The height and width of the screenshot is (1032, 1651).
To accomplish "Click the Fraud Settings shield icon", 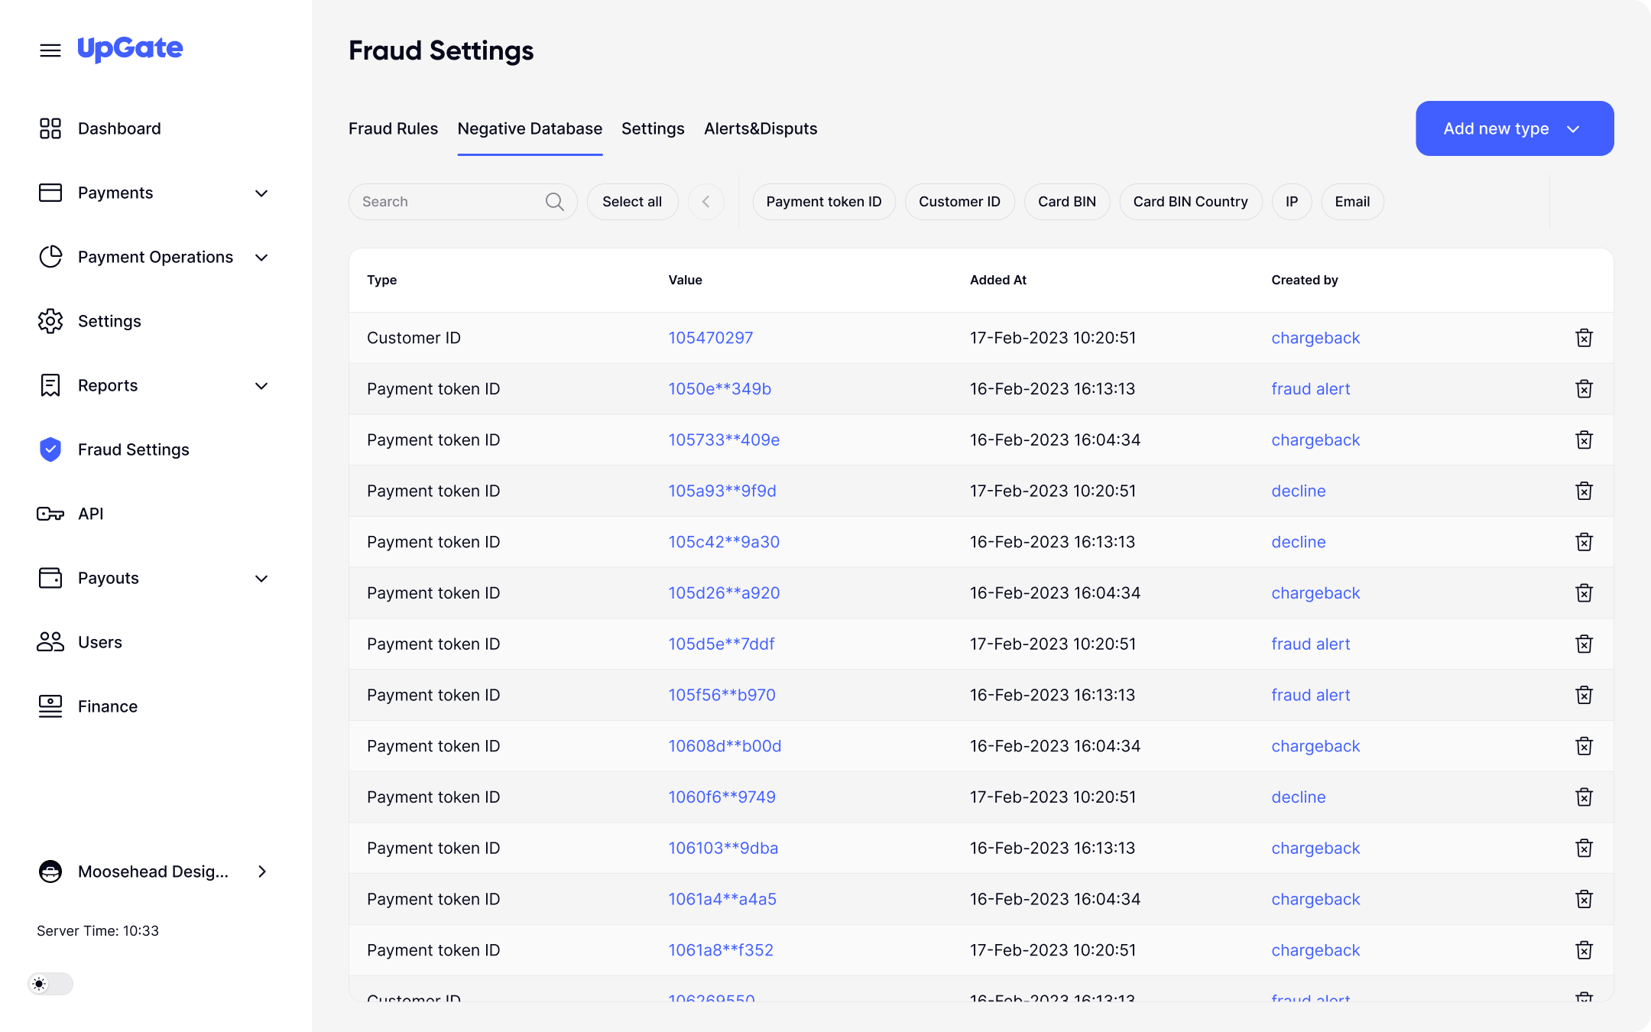I will point(50,449).
